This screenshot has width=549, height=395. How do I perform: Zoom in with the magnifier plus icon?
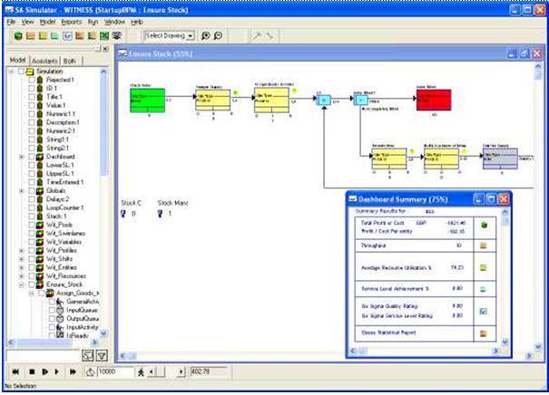206,35
